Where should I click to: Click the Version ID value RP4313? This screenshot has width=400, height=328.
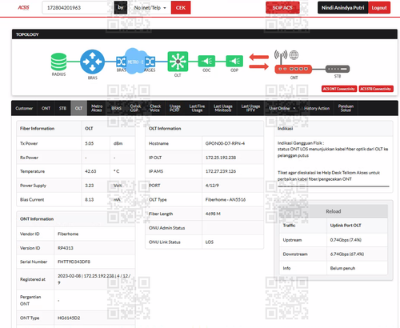[x=66, y=248]
